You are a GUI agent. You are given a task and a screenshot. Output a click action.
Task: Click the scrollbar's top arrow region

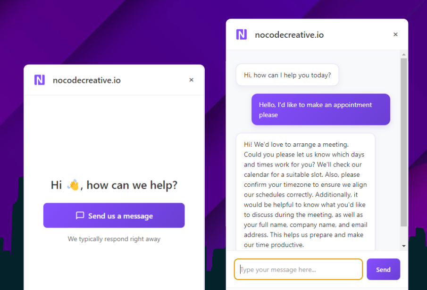[x=404, y=54]
